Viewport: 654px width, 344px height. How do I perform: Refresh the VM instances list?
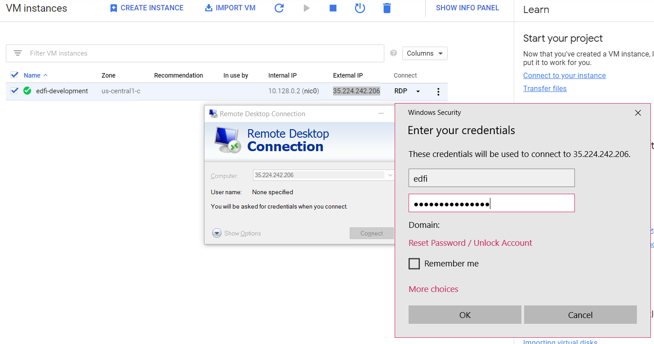coord(279,8)
